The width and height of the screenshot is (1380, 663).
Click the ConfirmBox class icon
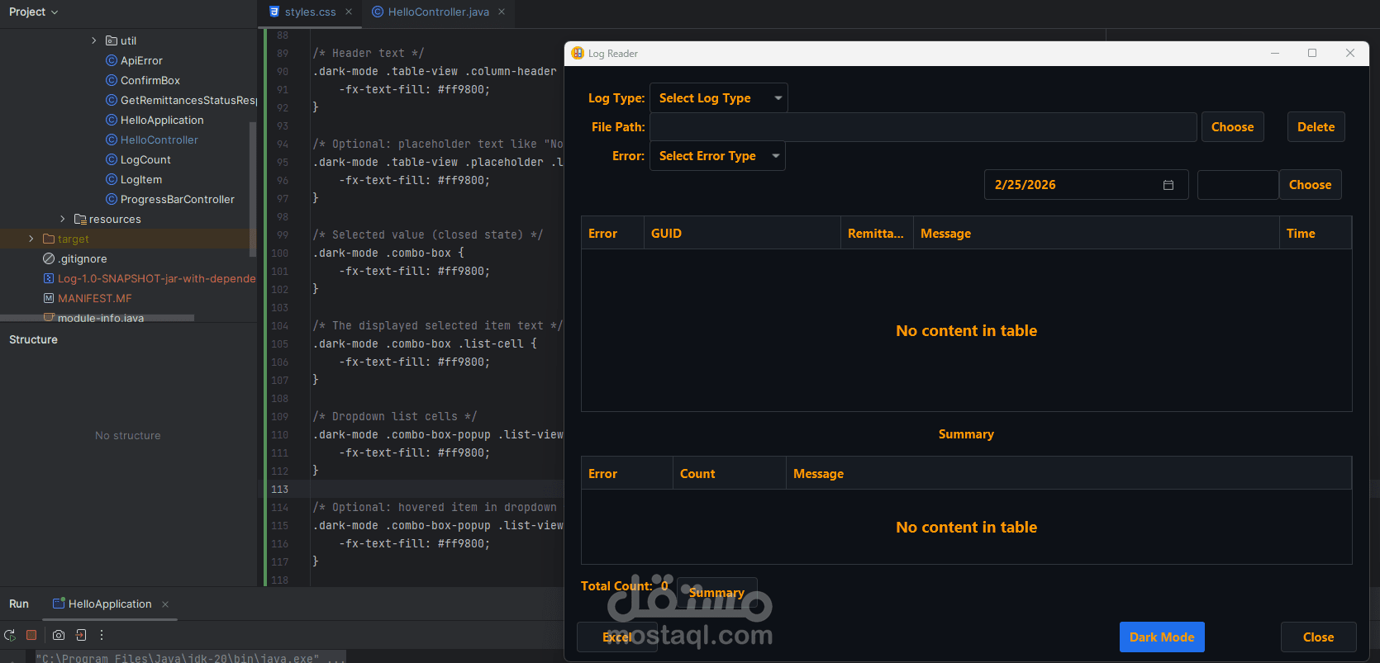pos(112,80)
